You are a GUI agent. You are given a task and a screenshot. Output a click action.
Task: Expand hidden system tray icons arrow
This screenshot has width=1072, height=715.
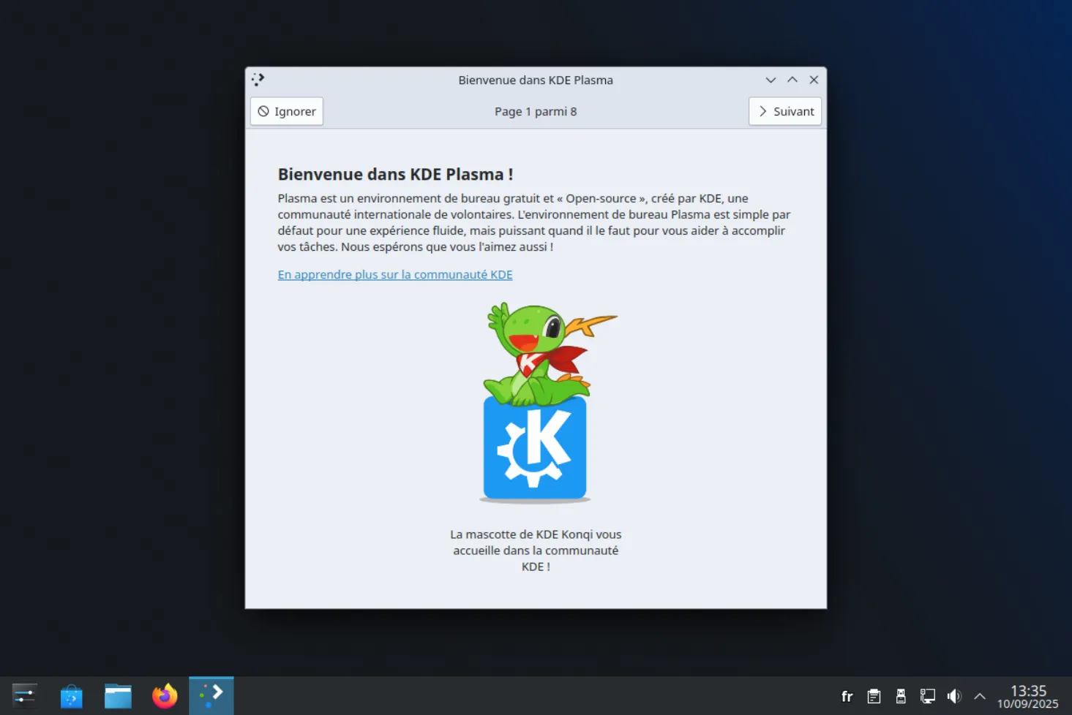pos(980,697)
